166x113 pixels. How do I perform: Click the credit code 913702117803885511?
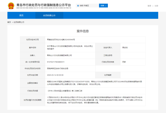point(56,62)
